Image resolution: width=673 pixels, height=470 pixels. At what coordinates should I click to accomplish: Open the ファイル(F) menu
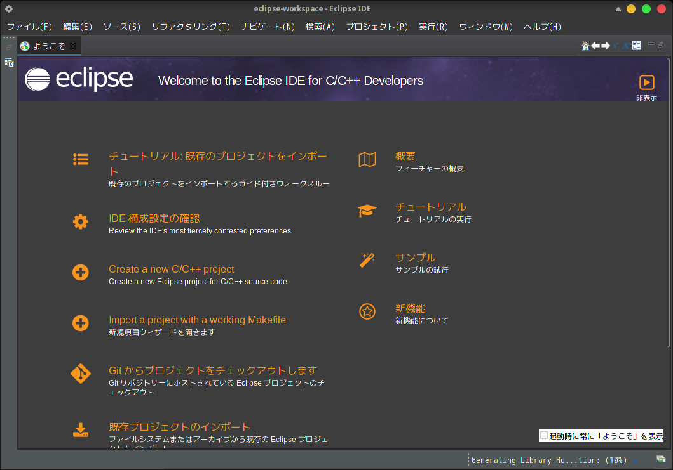(30, 27)
